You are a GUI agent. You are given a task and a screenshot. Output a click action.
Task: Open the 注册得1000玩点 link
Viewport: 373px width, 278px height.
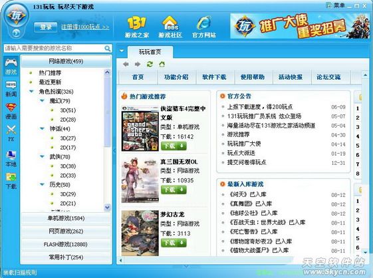(x=85, y=27)
